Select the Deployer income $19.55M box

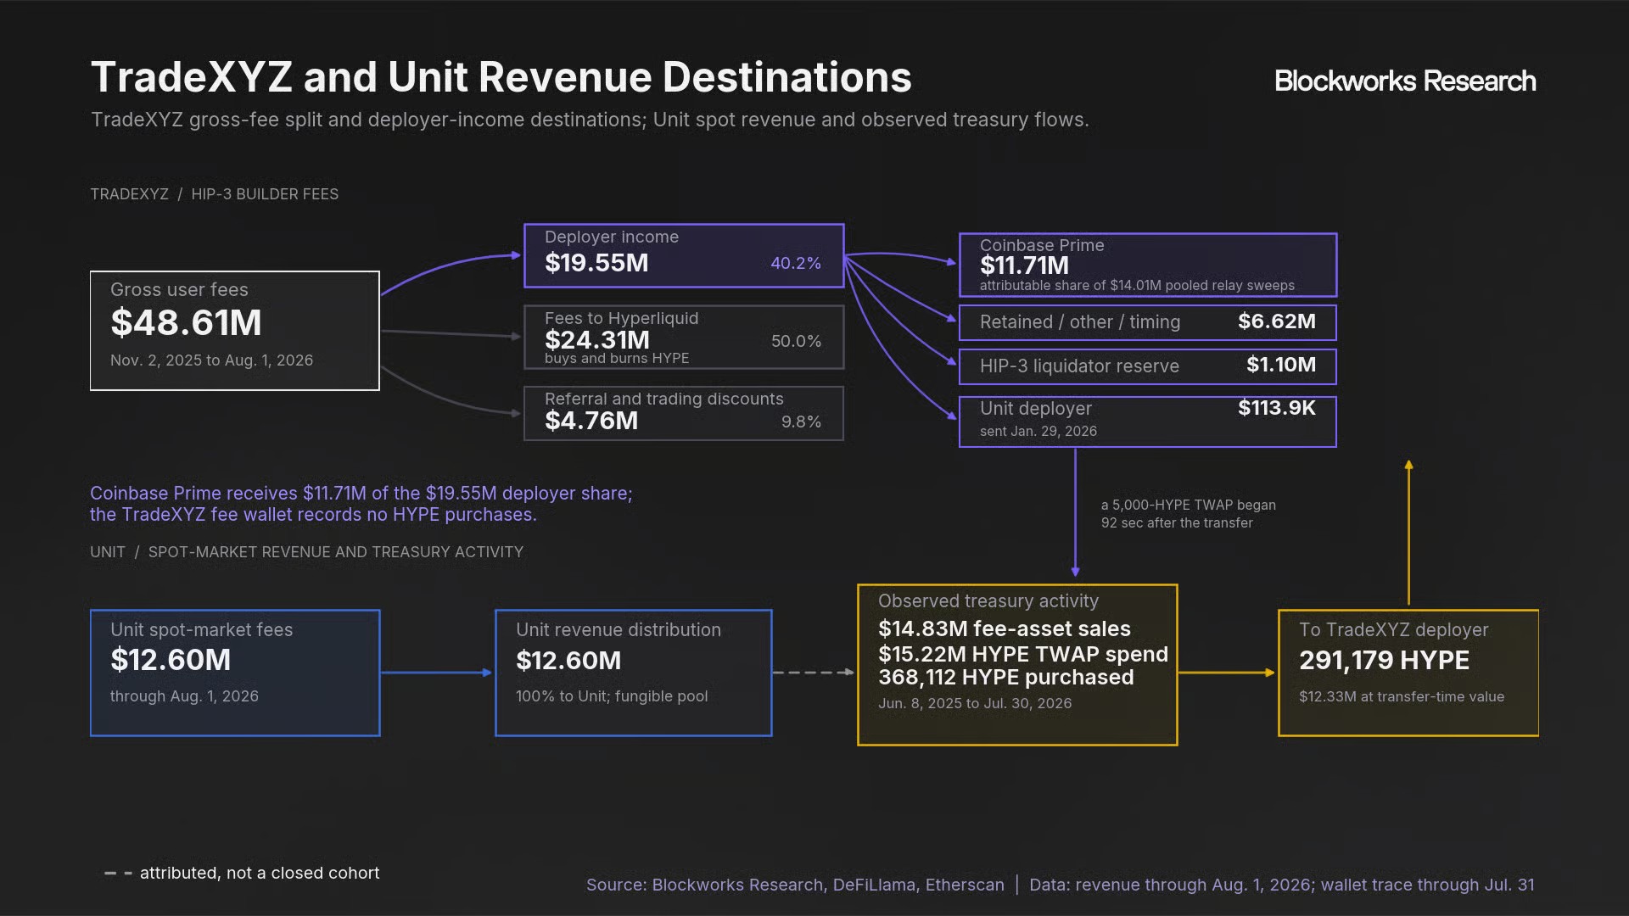[x=684, y=255]
